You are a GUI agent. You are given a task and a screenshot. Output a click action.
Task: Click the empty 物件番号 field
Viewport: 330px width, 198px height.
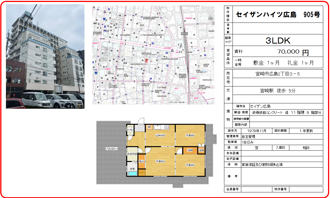(x=306, y=189)
